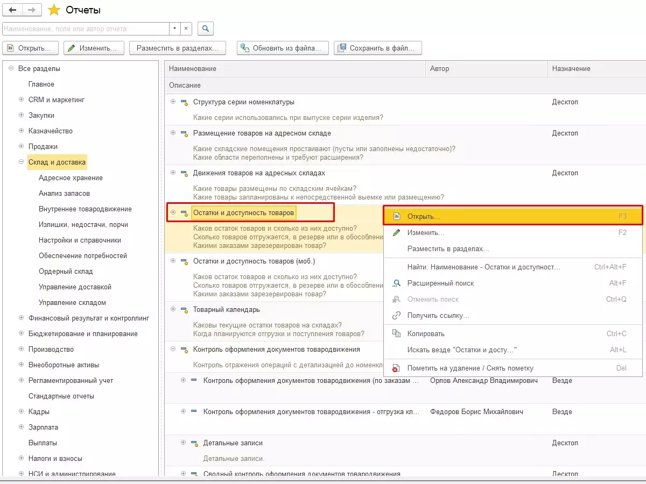This screenshot has height=484, width=646.
Task: Select Адресное хранение subsection
Action: pyautogui.click(x=71, y=177)
